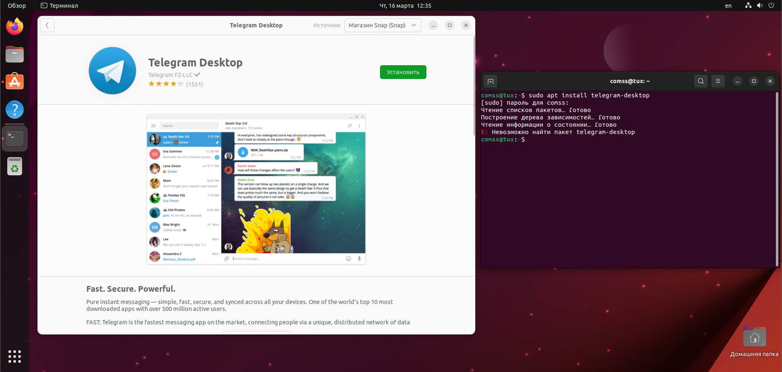This screenshot has height=372, width=782.
Task: Click the Чтение списков пакетов… Готово line
Action: tap(536, 110)
